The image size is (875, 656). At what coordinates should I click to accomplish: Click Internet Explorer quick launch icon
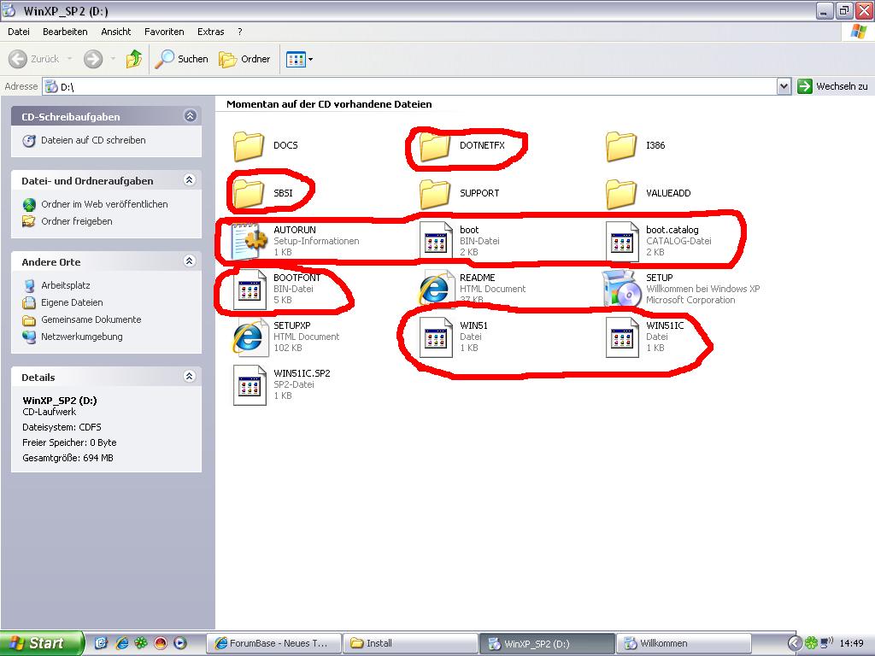(121, 643)
